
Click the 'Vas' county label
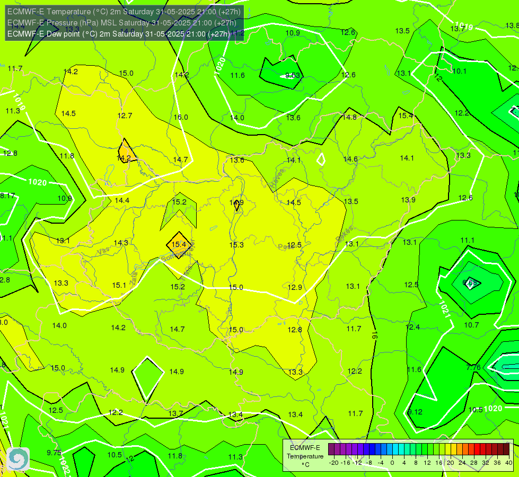point(103,251)
